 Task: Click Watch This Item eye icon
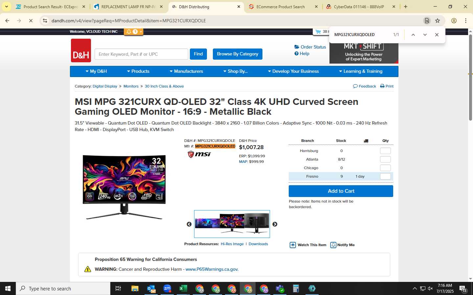(x=293, y=245)
